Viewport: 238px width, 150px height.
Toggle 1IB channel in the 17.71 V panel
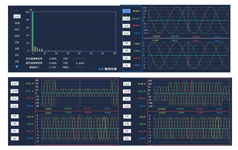pos(15,124)
